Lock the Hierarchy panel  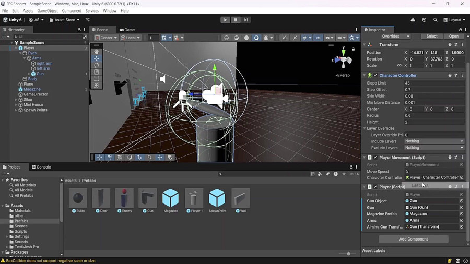pos(79,30)
